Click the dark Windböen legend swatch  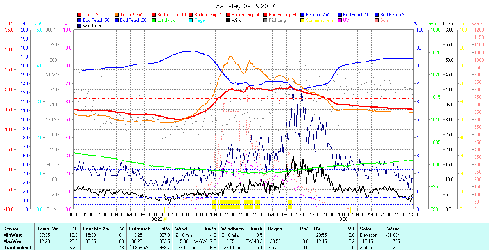pyautogui.click(x=80, y=26)
